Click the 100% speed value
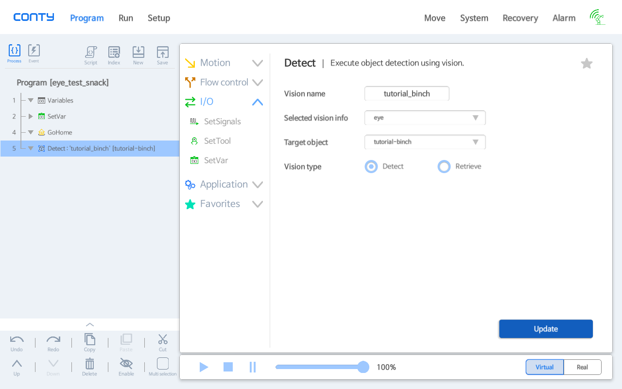Image resolution: width=622 pixels, height=389 pixels. click(x=386, y=367)
